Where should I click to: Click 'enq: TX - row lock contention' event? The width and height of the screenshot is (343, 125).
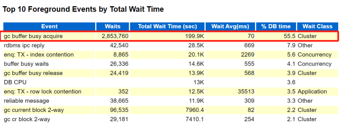(43, 92)
